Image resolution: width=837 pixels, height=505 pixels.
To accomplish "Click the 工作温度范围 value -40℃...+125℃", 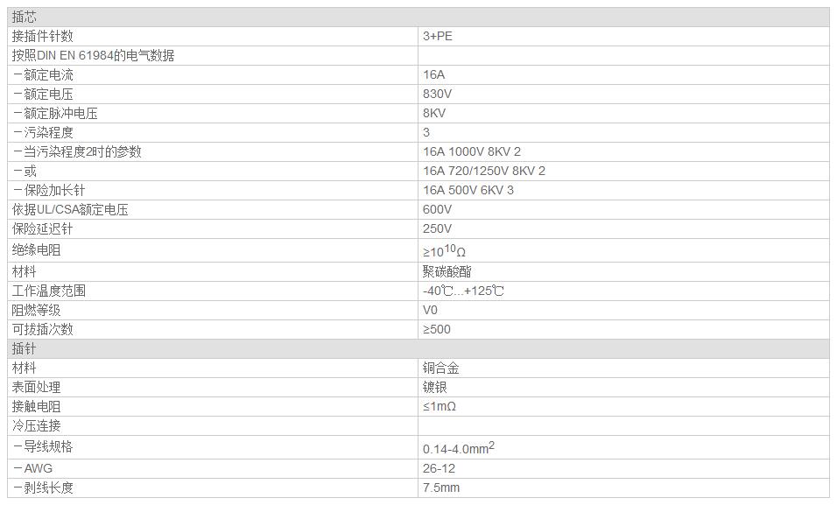I will tap(463, 291).
